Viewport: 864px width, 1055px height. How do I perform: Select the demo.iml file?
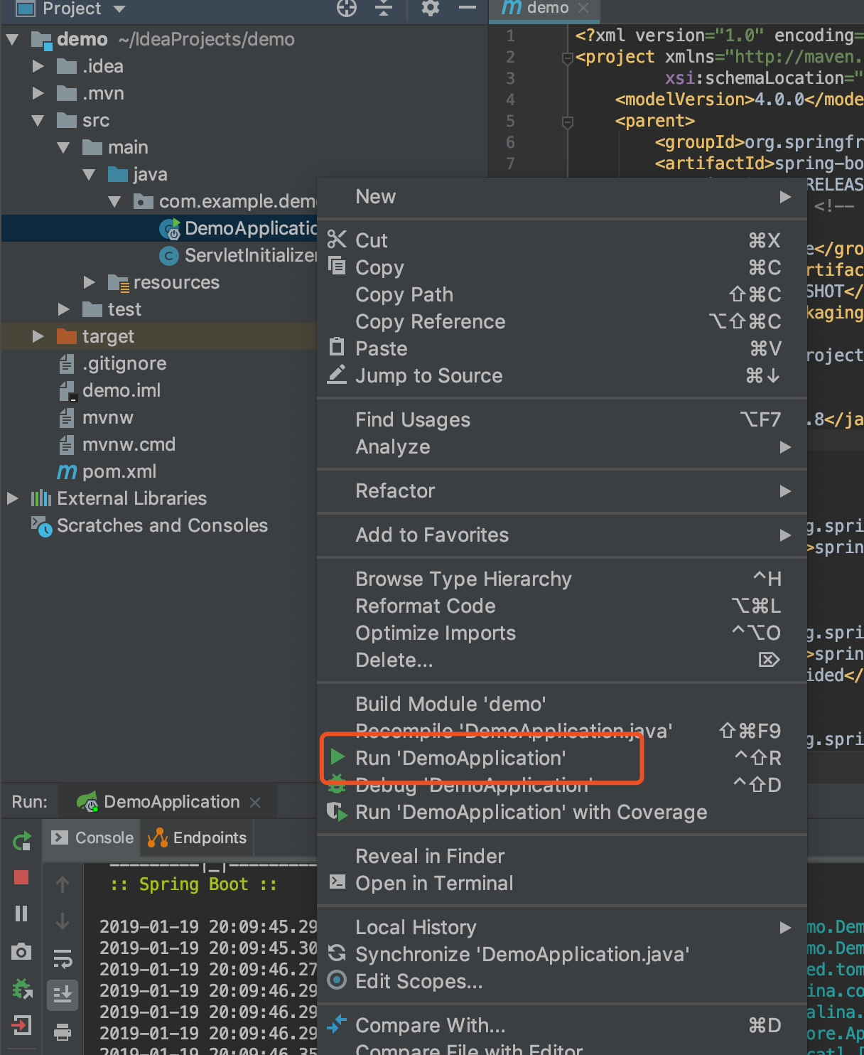click(110, 390)
